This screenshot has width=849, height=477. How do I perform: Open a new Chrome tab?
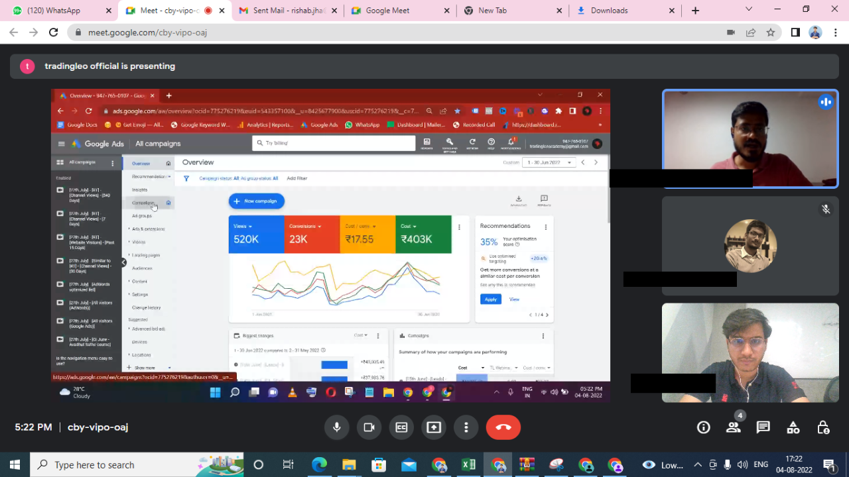coord(695,11)
